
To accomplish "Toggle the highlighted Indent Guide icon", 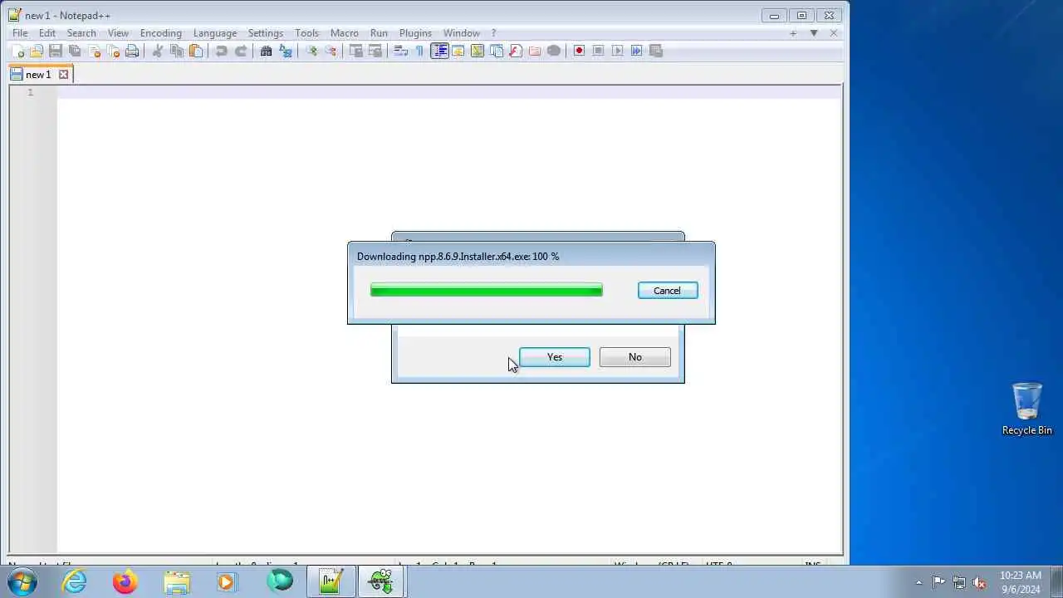I will tap(439, 51).
